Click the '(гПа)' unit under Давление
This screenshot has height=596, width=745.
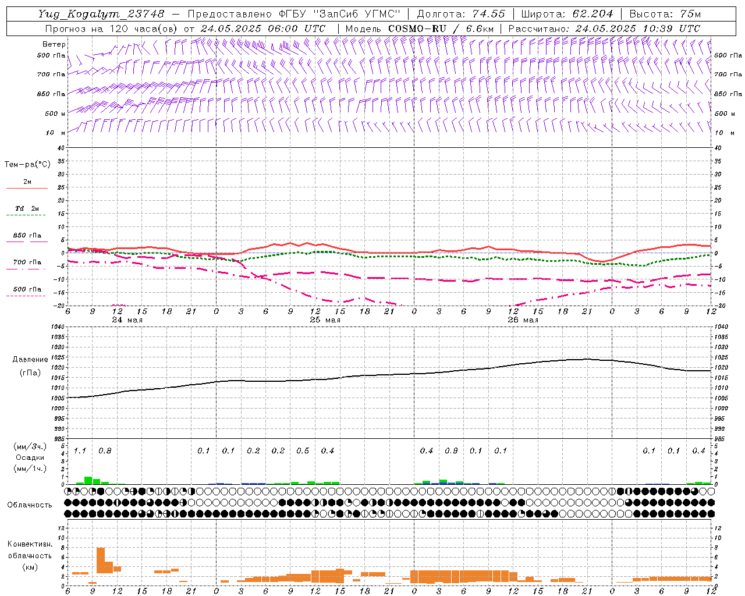30,373
